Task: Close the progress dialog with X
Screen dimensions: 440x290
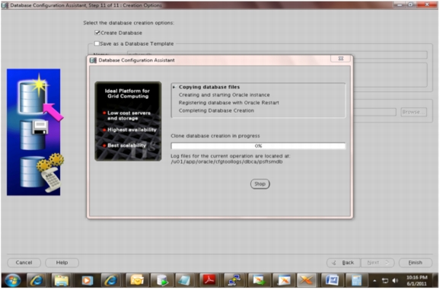Action: point(341,59)
